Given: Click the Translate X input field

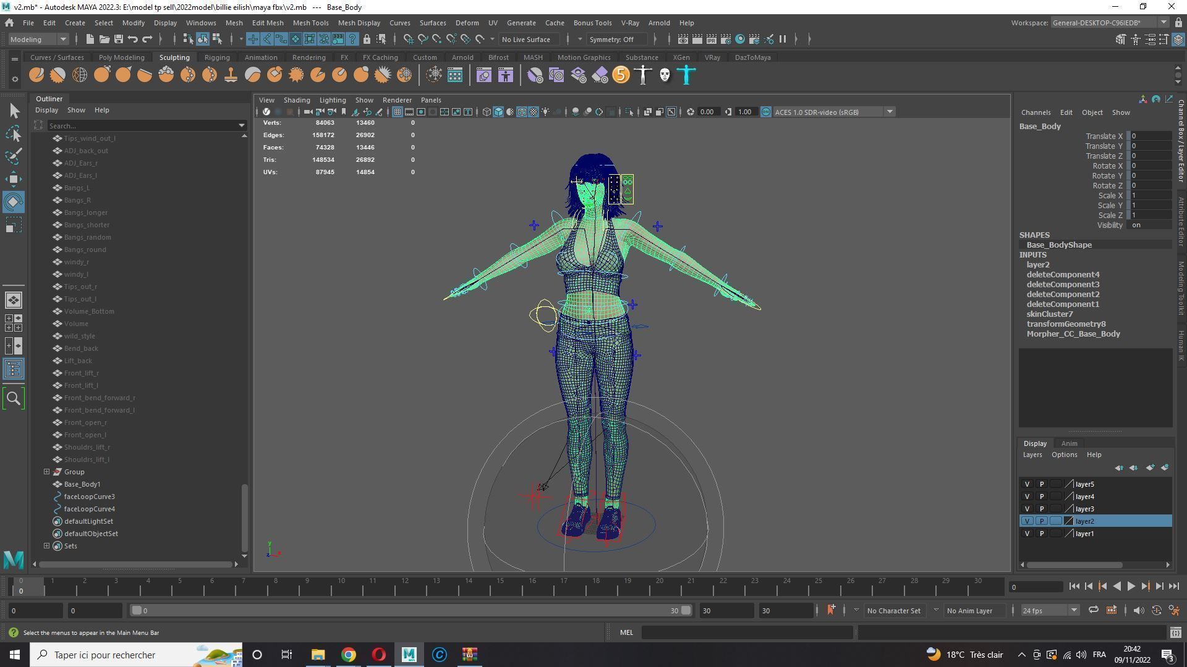Looking at the screenshot, I should coord(1150,136).
